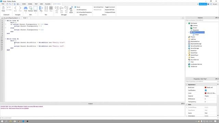219x123 pixels.
Task: Collapse the Part node in Explorer
Action: click(189, 32)
